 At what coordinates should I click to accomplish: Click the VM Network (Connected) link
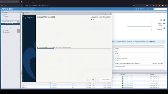pos(121,58)
